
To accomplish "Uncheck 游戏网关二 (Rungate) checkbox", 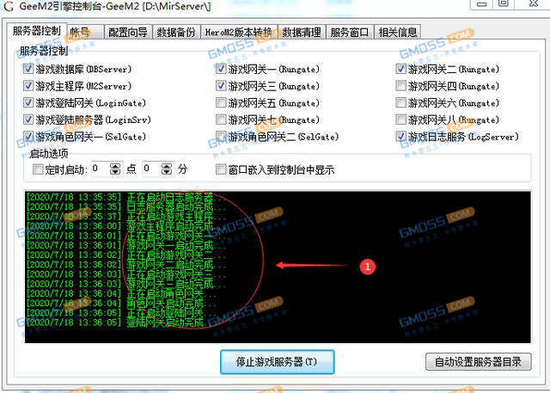I will [401, 69].
